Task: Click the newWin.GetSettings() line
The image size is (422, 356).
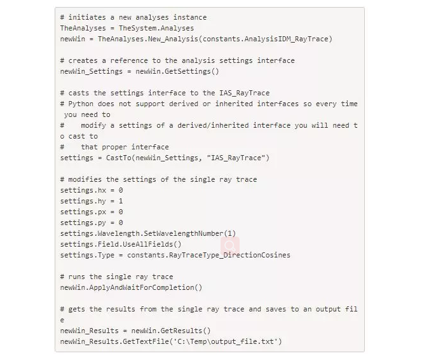Action: click(139, 72)
